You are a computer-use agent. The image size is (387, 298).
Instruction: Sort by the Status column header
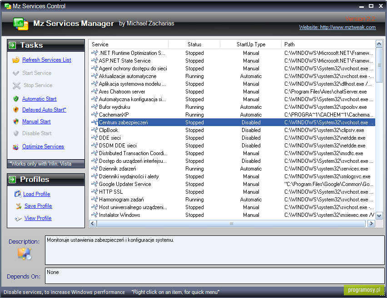194,44
